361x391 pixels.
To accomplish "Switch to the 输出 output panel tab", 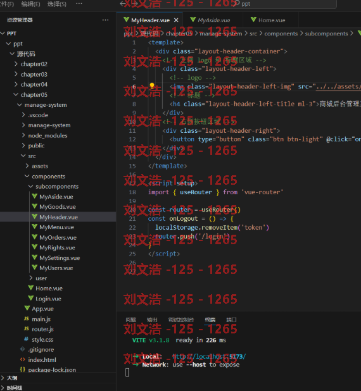I will [152, 320].
